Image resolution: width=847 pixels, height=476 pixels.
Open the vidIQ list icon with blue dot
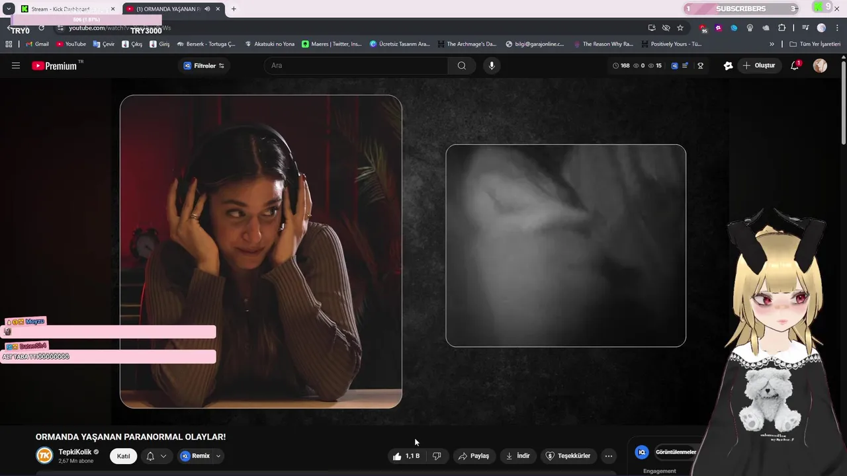click(685, 65)
